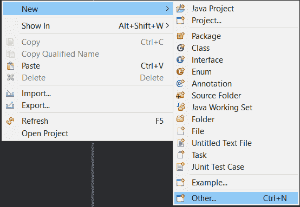Viewport: 300px width, 207px height.
Task: Choose Export... from the context menu
Action: [x=88, y=105]
